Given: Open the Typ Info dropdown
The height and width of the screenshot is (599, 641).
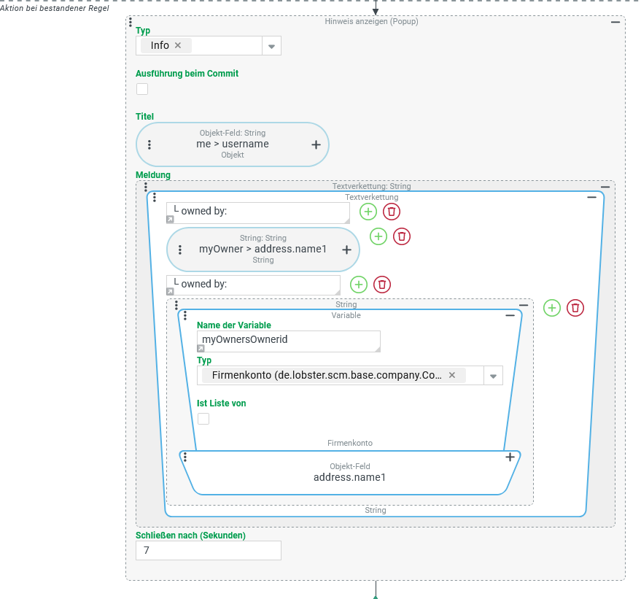Looking at the screenshot, I should pyautogui.click(x=271, y=46).
